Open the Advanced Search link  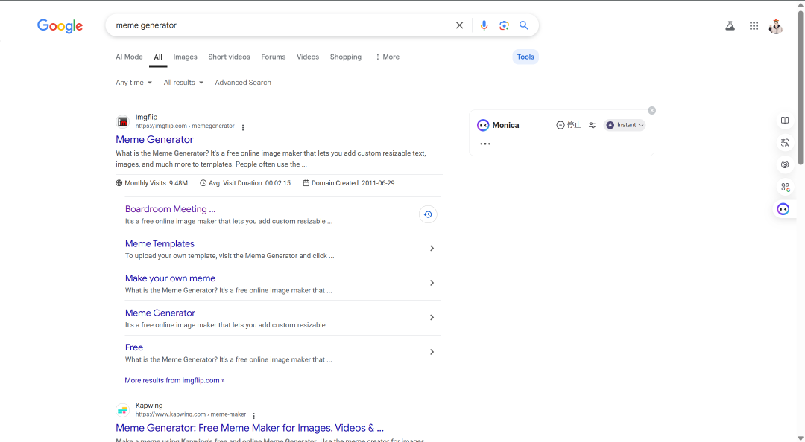[x=243, y=83]
